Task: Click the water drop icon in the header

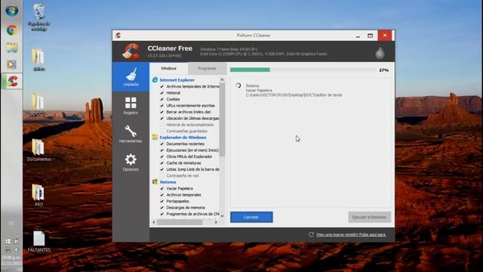Action: 380,53
